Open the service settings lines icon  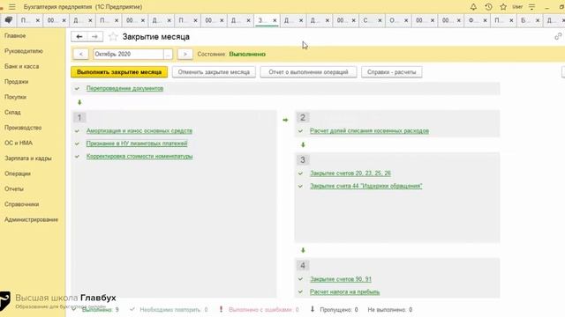click(531, 7)
